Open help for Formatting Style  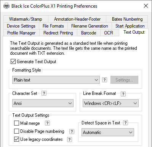pyautogui.click(x=104, y=80)
